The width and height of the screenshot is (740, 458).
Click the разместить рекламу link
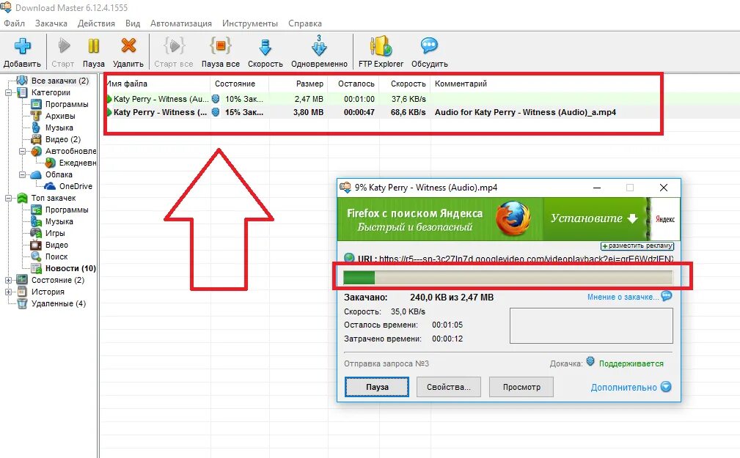point(637,245)
